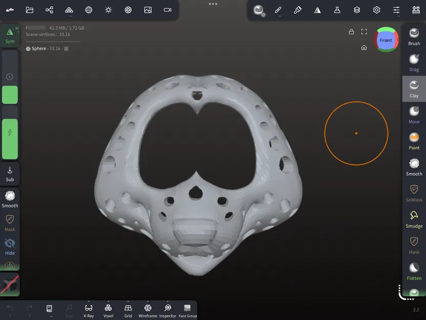
Task: Toggle the left panel Mask shortcut
Action: click(10, 223)
